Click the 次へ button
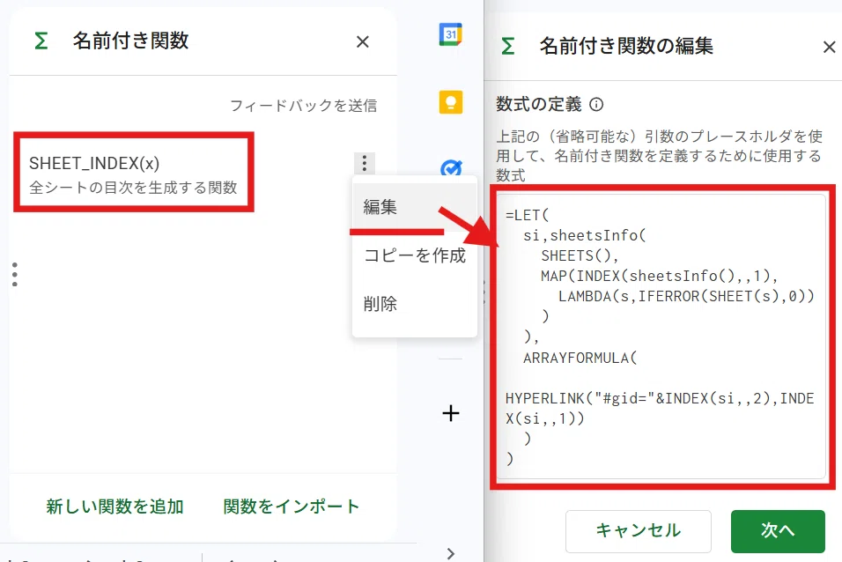The height and width of the screenshot is (562, 842). pyautogui.click(x=778, y=531)
